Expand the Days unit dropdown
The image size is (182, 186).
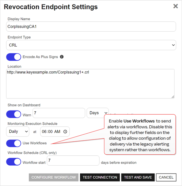point(98,113)
